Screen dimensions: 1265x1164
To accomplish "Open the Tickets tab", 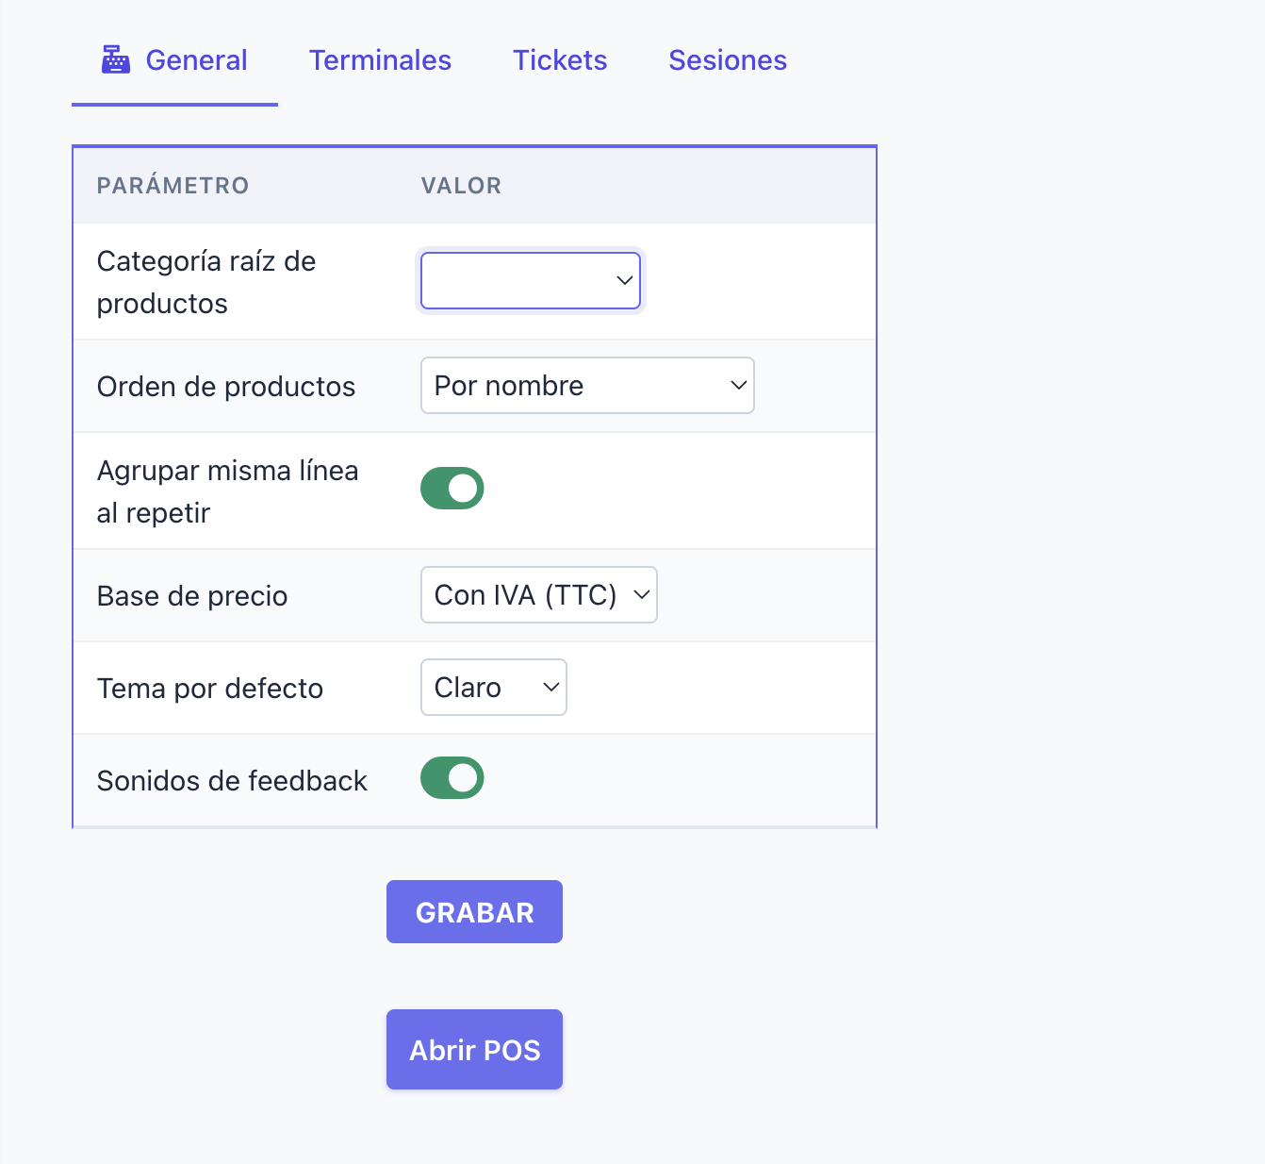I will coord(560,60).
